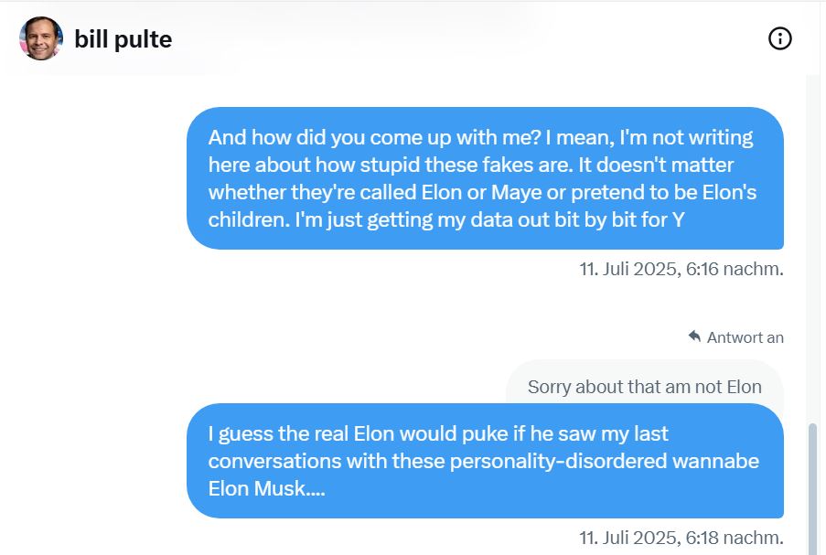Viewport: 826px width, 555px height.
Task: Click the message "Sorry about that am not Elon"
Action: click(x=643, y=386)
